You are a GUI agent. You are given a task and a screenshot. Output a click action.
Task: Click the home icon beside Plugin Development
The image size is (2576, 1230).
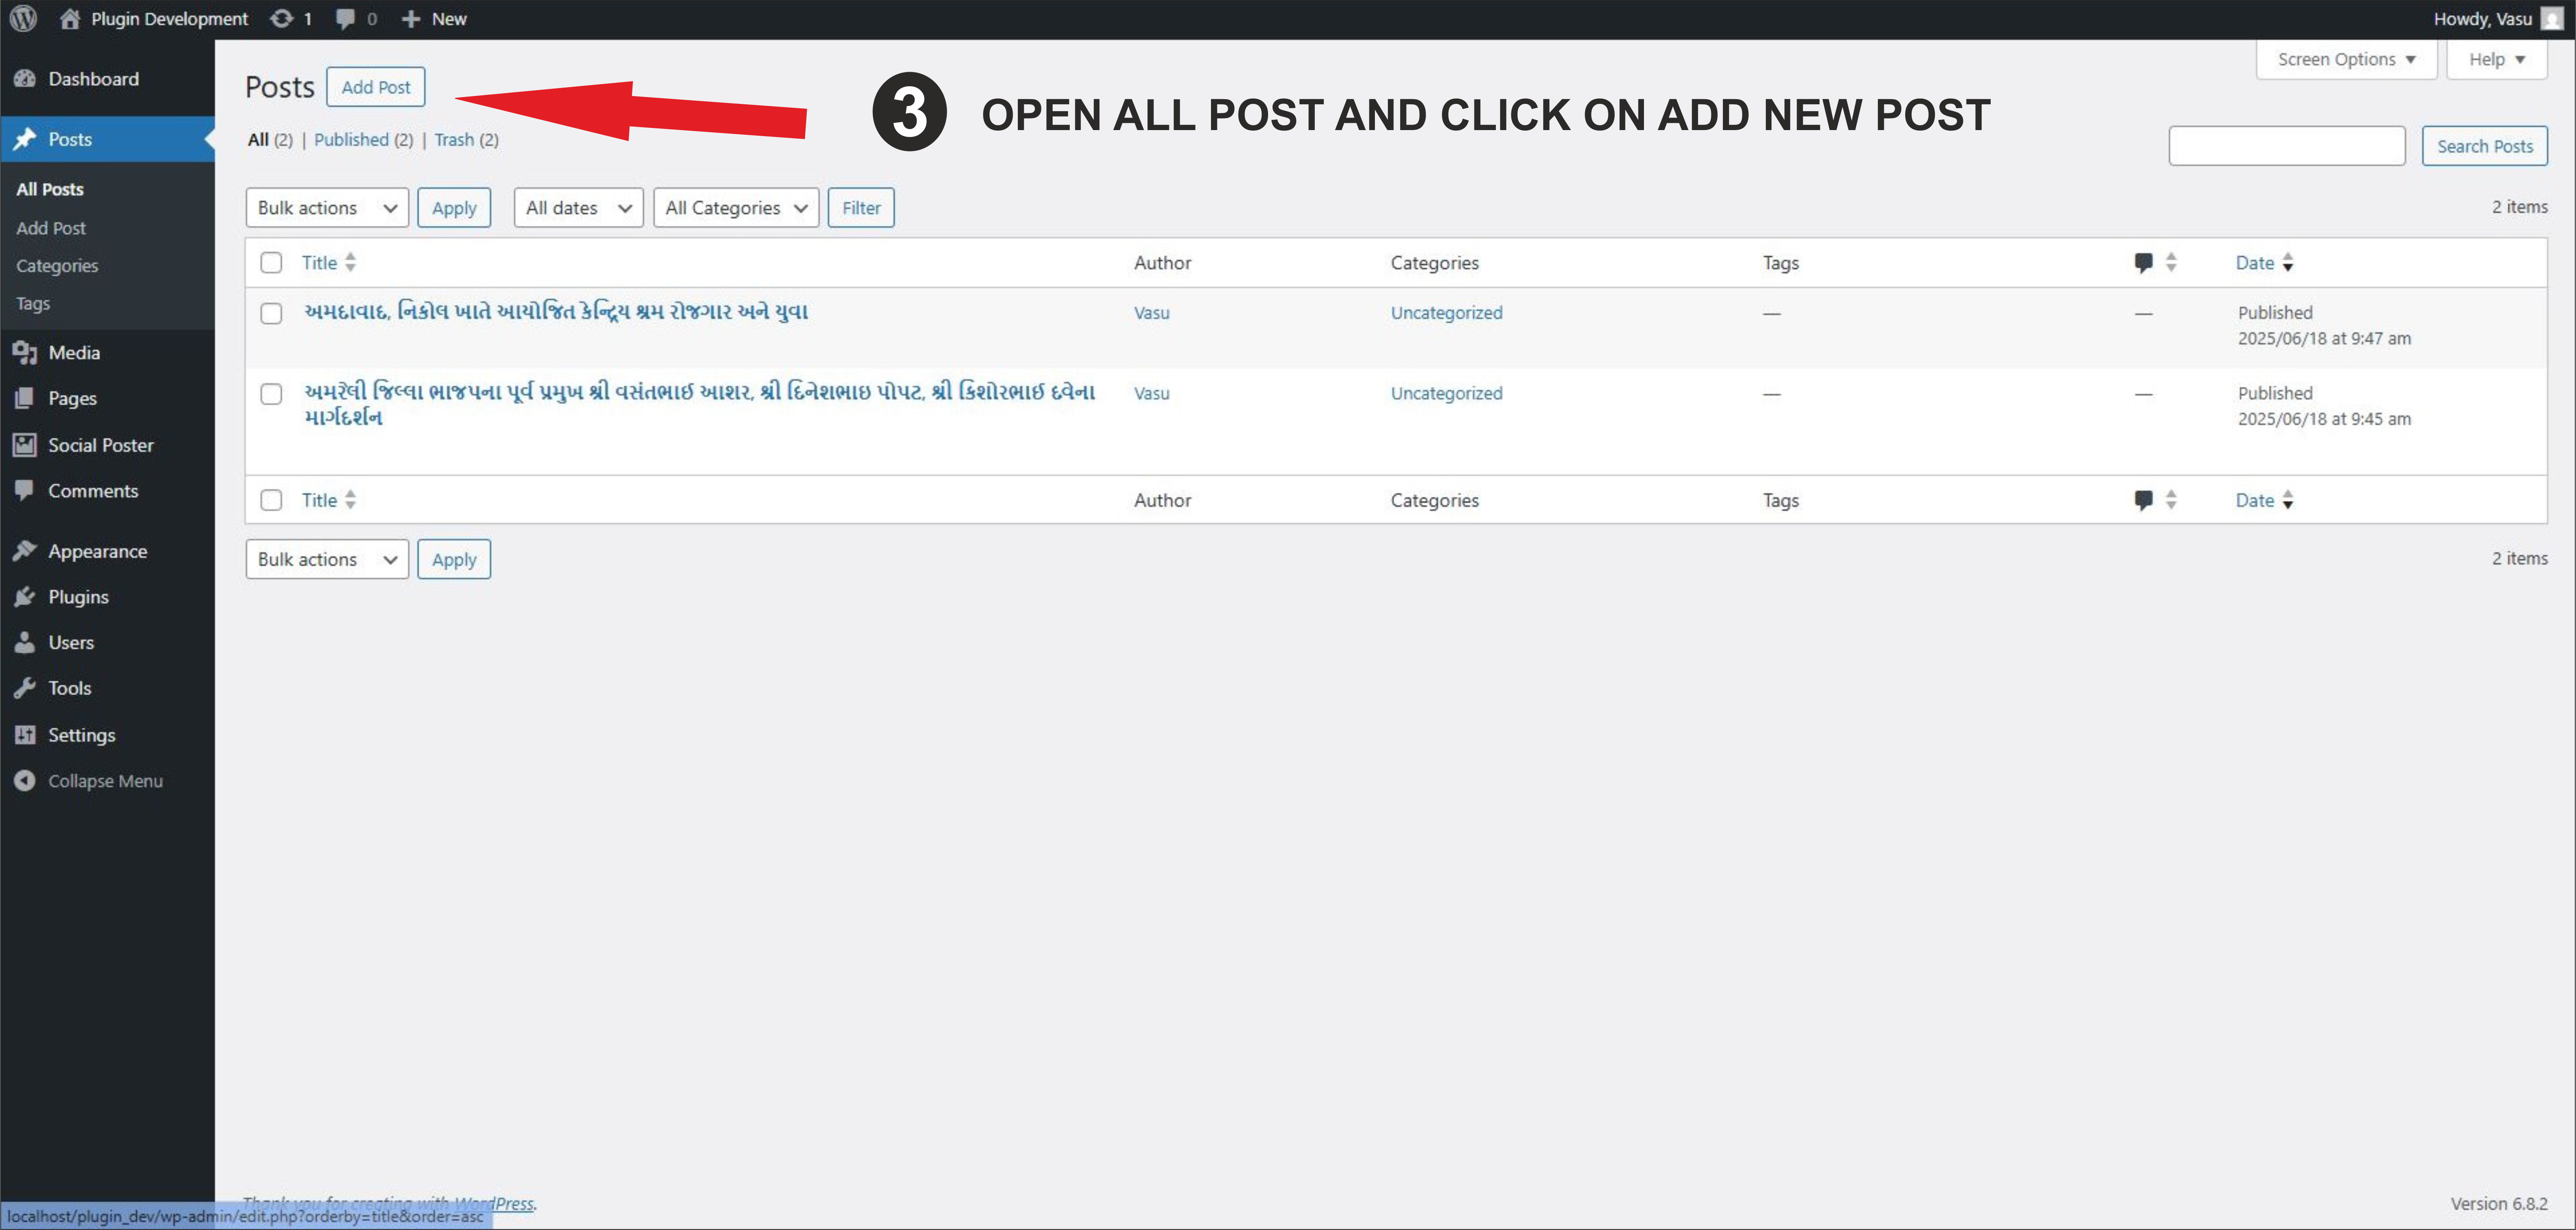pyautogui.click(x=69, y=18)
